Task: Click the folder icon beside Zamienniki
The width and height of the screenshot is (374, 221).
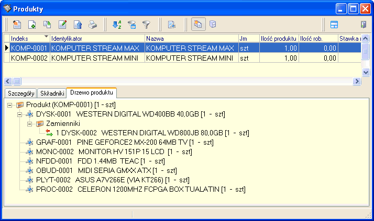Action: point(40,123)
